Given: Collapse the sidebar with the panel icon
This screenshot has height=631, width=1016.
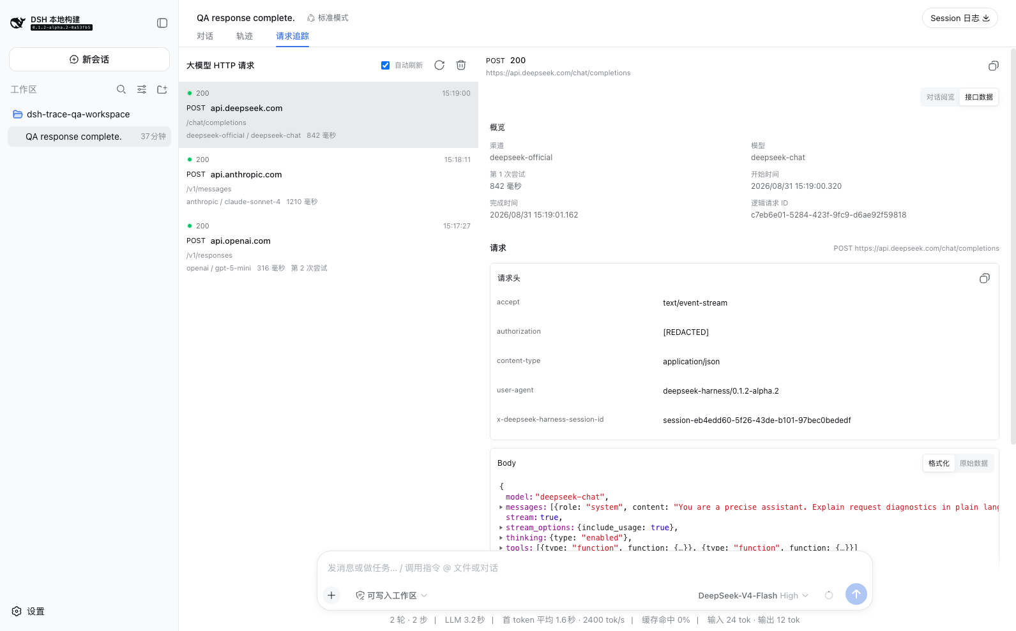Looking at the screenshot, I should tap(162, 23).
